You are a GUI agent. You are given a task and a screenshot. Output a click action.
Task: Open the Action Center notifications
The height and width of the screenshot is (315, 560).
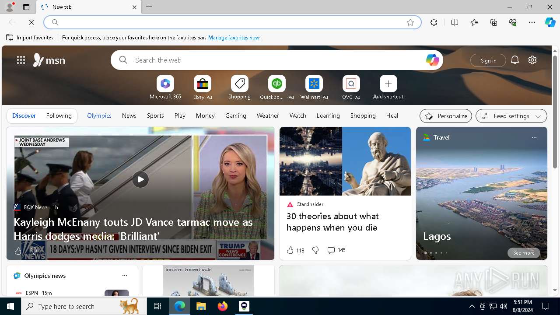coord(546,306)
